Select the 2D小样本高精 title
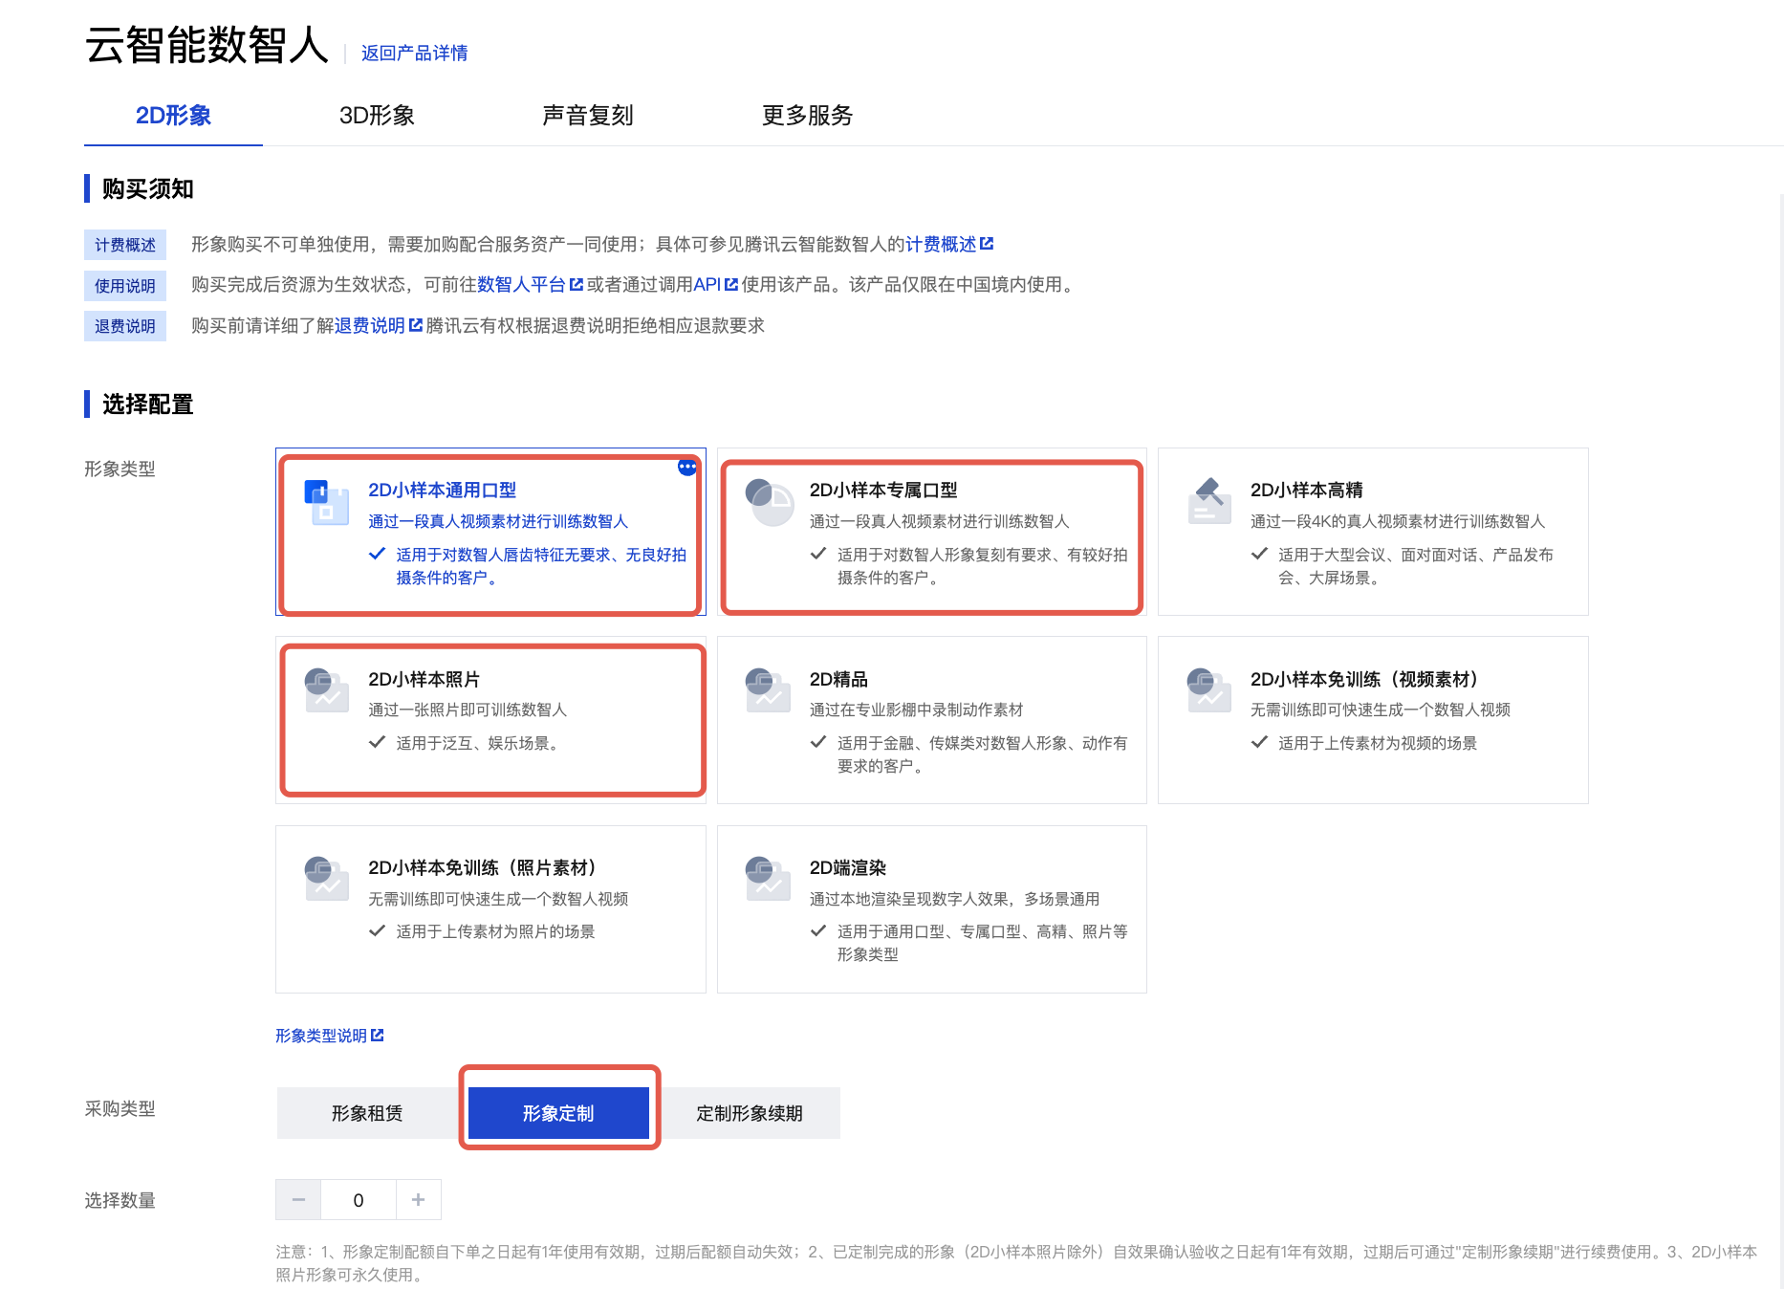This screenshot has width=1784, height=1289. tap(1307, 490)
